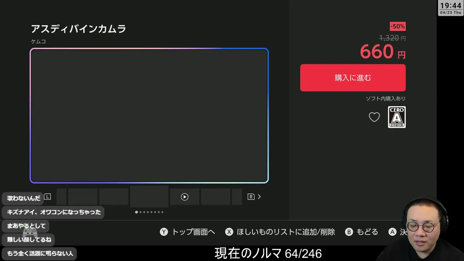Click the 660 円 sale price

(x=383, y=52)
